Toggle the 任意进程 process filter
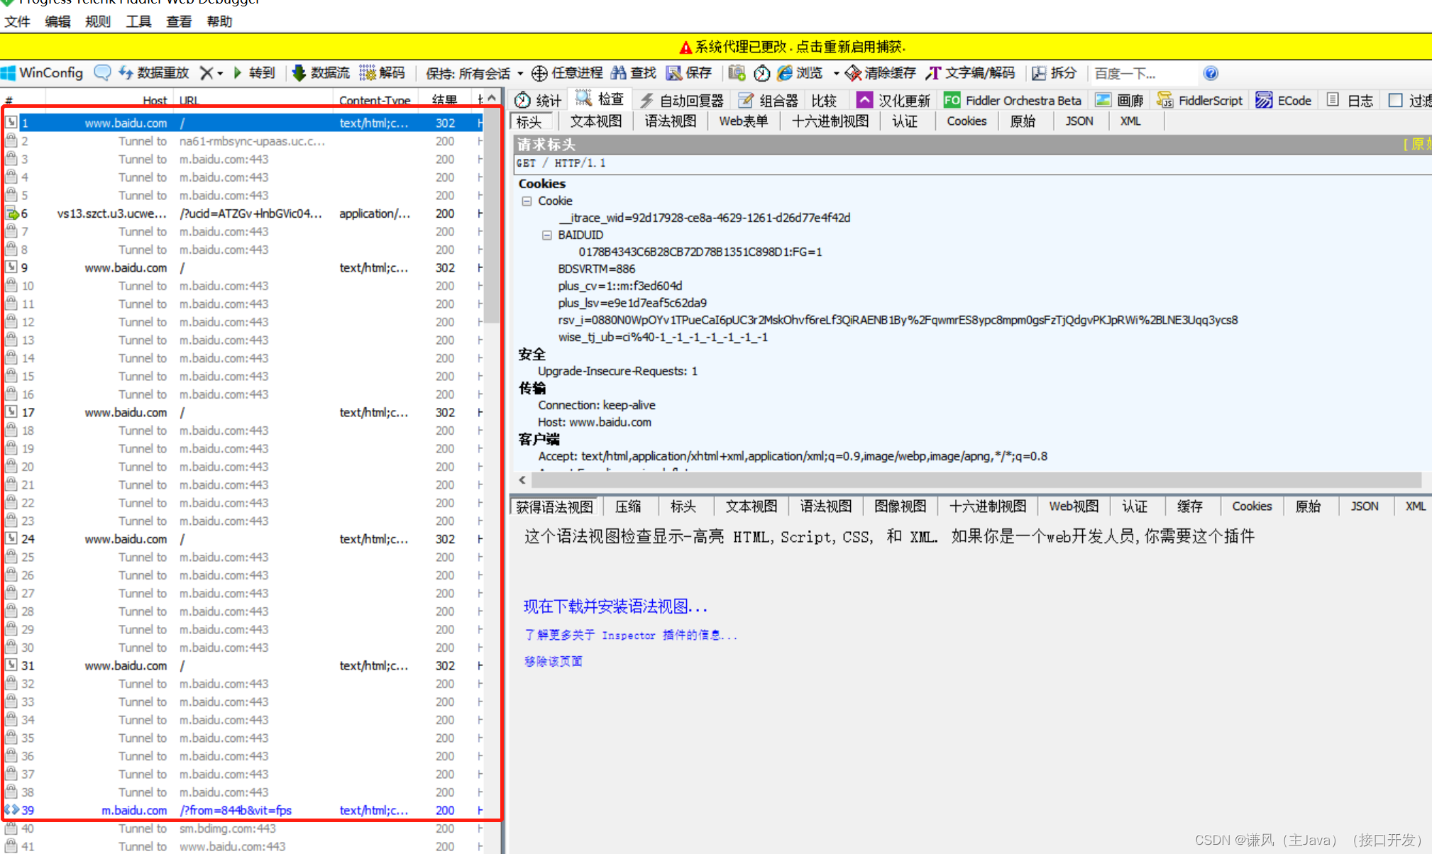This screenshot has height=854, width=1432. point(568,73)
